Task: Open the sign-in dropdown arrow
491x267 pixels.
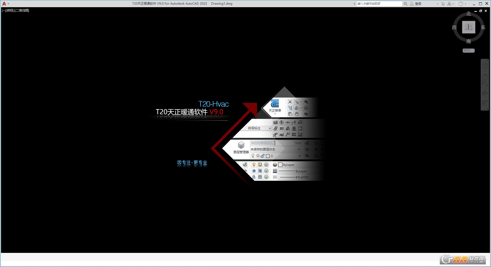Action: pos(437,4)
